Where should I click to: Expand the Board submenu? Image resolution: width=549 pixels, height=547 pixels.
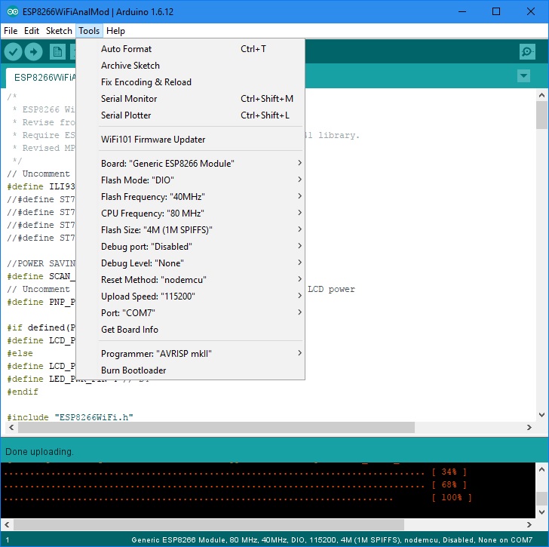click(x=201, y=164)
